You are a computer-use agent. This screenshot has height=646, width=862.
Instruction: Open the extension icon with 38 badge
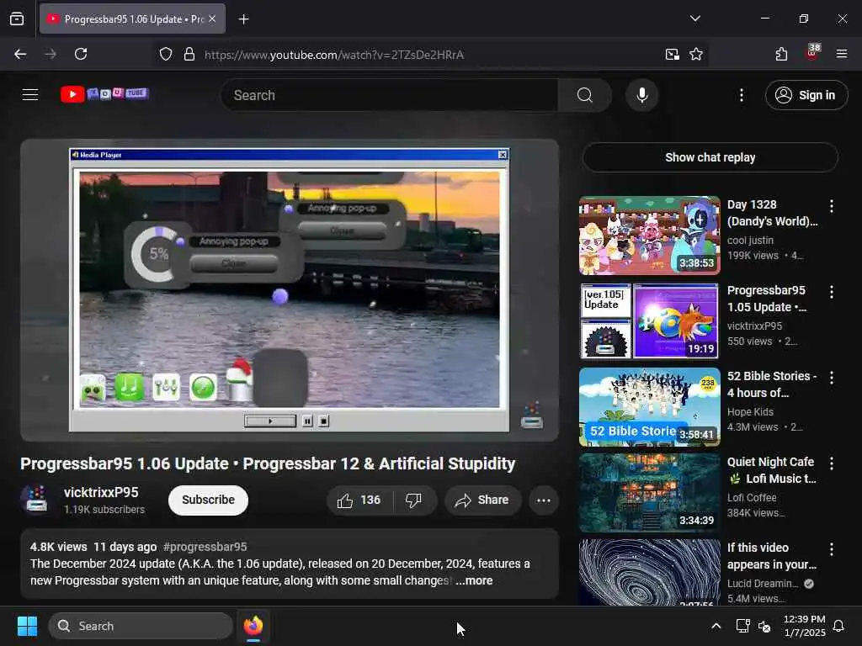(x=812, y=53)
